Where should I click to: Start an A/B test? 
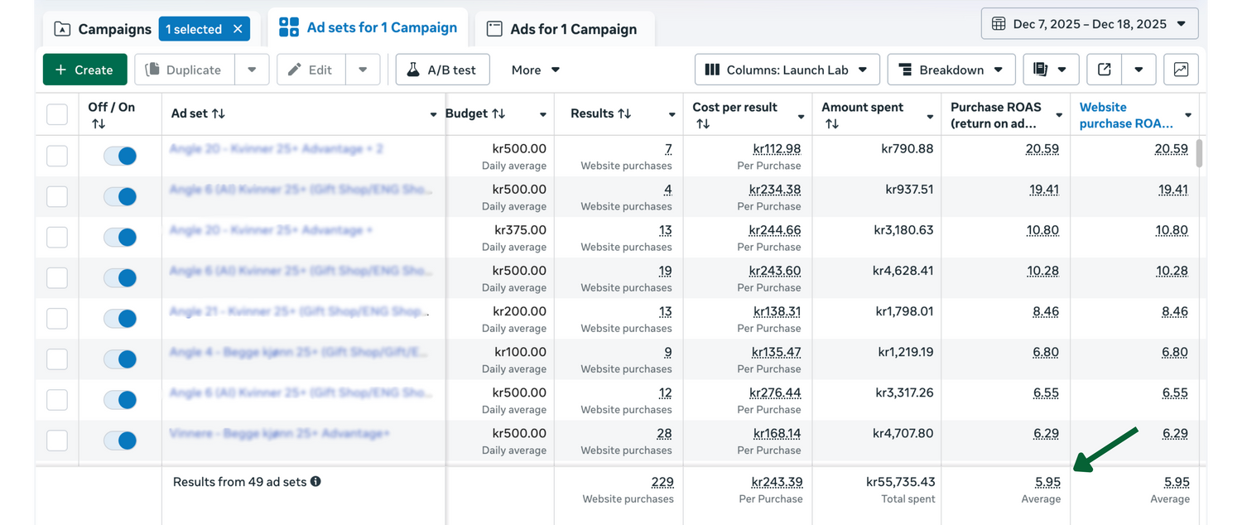(442, 70)
